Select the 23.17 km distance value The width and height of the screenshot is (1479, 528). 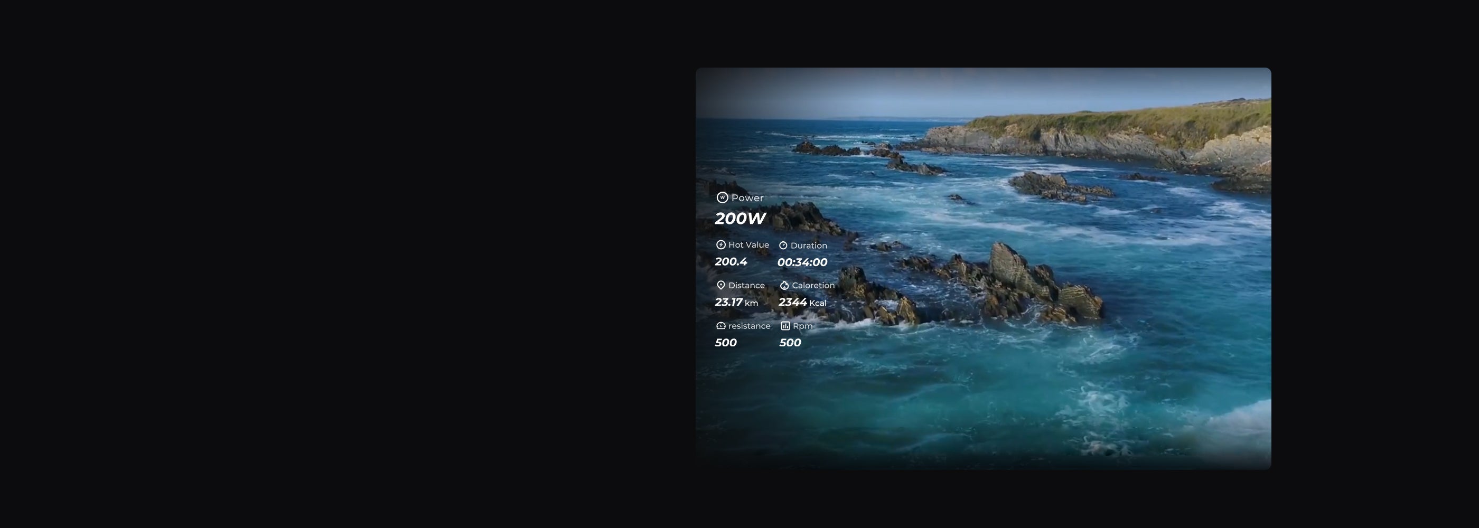coord(736,303)
